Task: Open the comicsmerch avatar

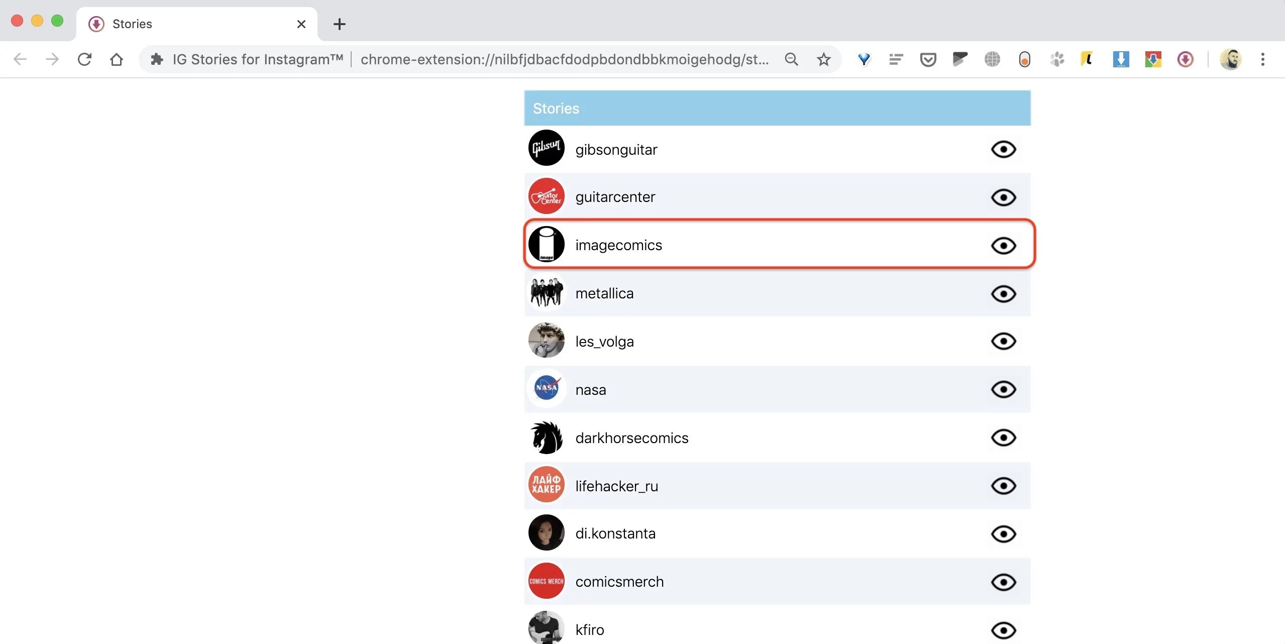Action: pos(546,581)
